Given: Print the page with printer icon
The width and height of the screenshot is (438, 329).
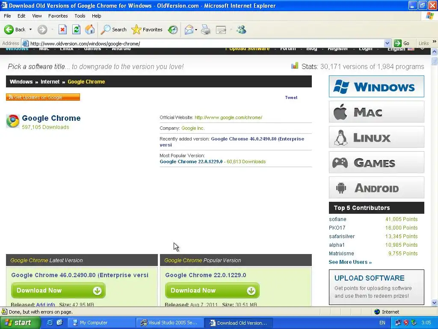Looking at the screenshot, I should click(x=206, y=30).
